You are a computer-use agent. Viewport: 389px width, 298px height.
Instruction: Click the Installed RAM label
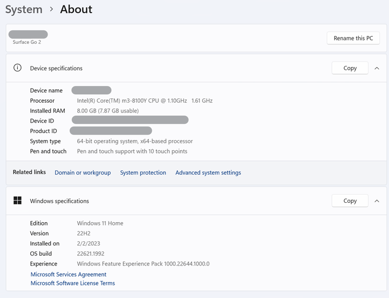click(48, 111)
